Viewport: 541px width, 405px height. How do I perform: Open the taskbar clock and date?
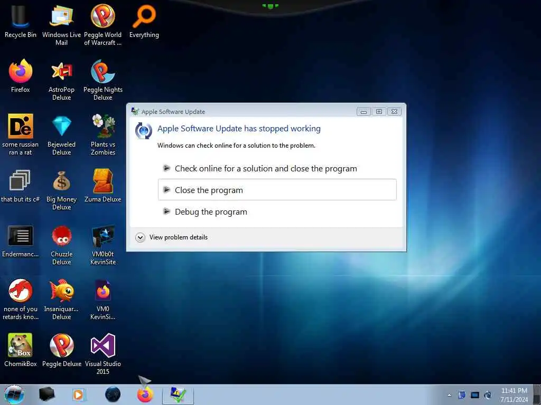(x=514, y=395)
